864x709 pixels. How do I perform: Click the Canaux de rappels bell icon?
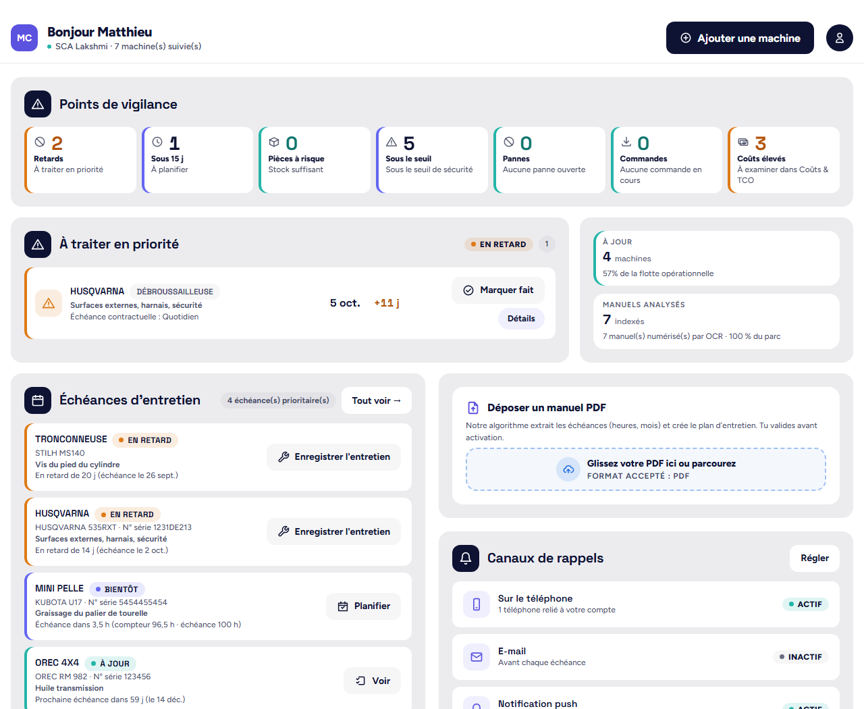click(x=466, y=558)
